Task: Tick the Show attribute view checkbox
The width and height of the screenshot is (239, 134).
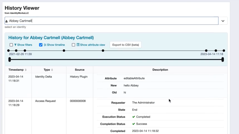Action: pyautogui.click(x=74, y=45)
